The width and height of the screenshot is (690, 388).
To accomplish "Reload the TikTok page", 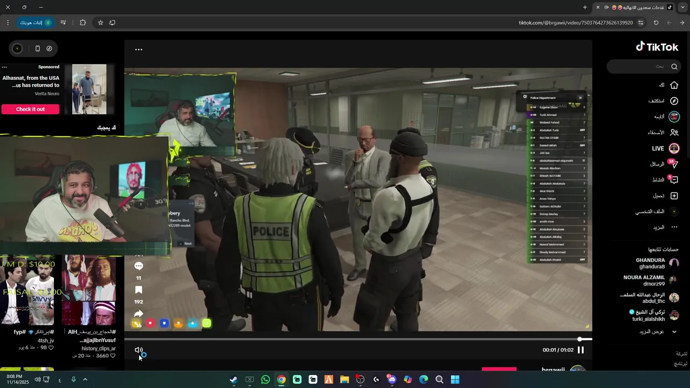I will click(656, 23).
